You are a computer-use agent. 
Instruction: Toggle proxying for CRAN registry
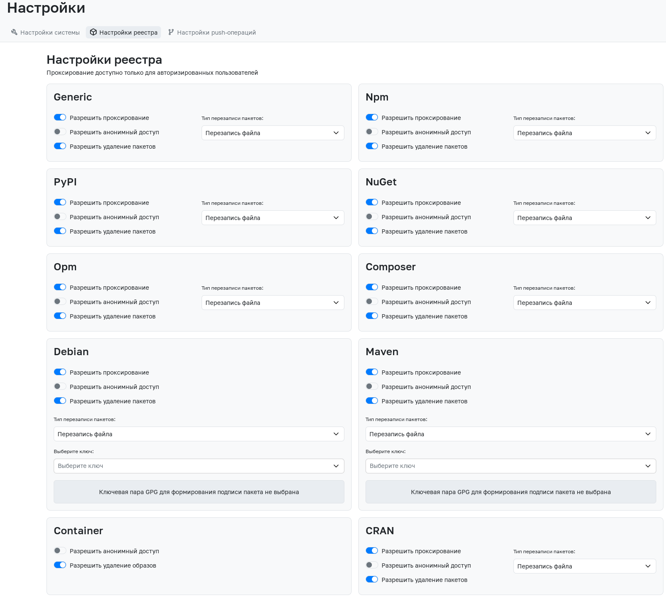tap(372, 551)
